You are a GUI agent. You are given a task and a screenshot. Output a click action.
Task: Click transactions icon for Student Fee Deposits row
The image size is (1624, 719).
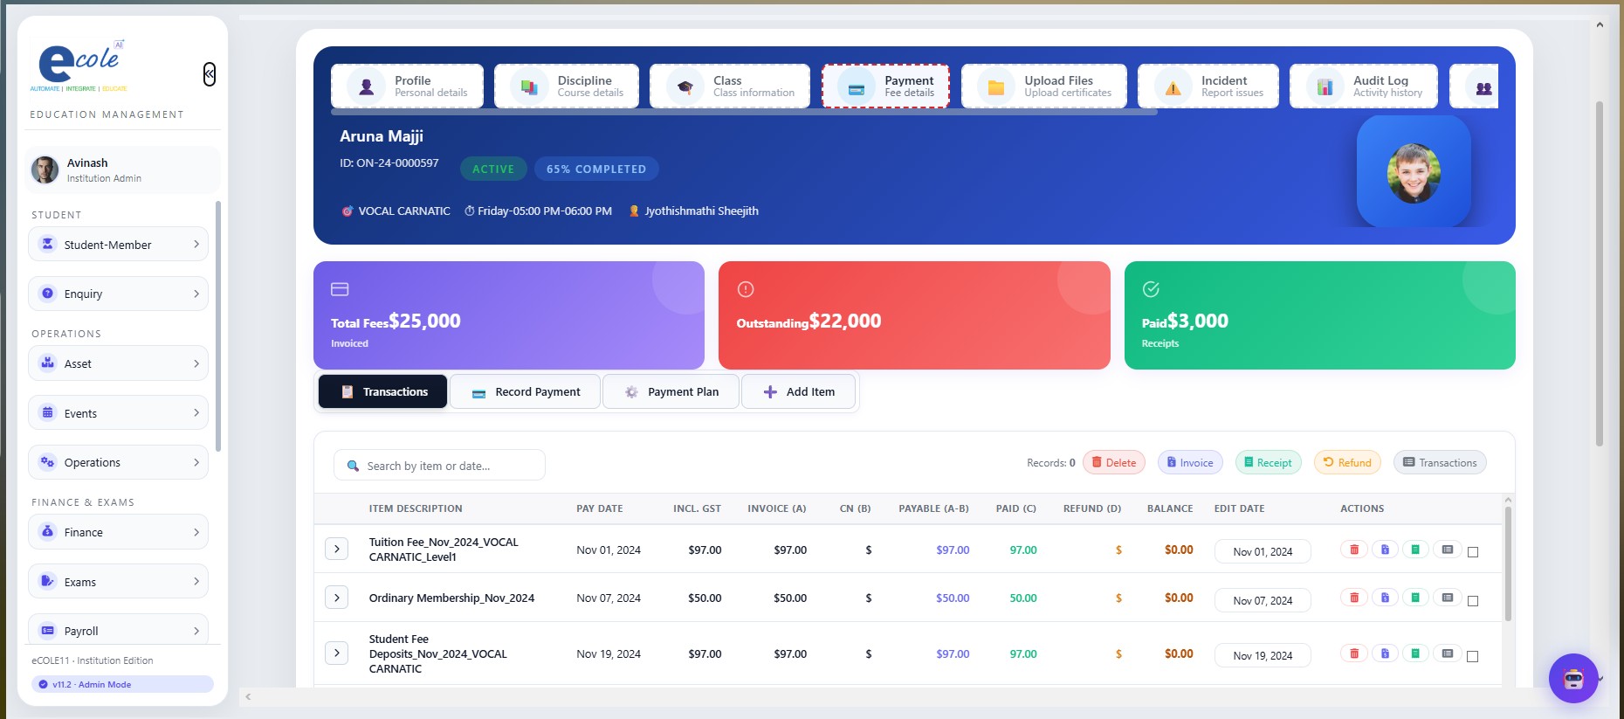click(x=1447, y=653)
